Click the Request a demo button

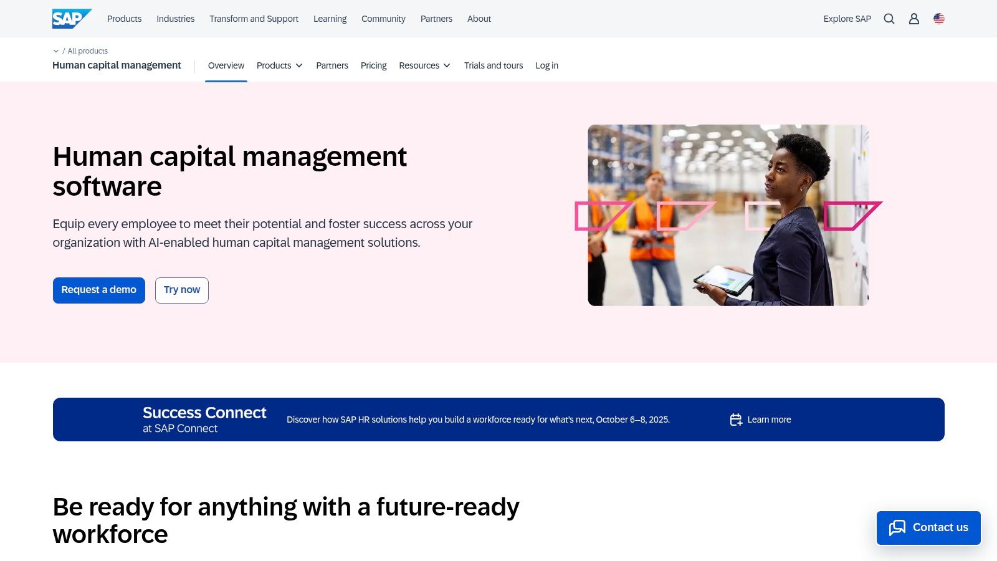(99, 290)
